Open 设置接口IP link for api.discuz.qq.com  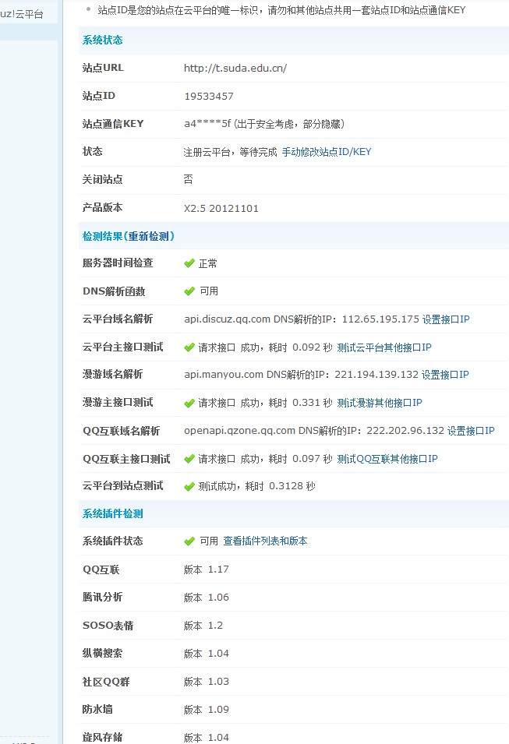[x=446, y=319]
